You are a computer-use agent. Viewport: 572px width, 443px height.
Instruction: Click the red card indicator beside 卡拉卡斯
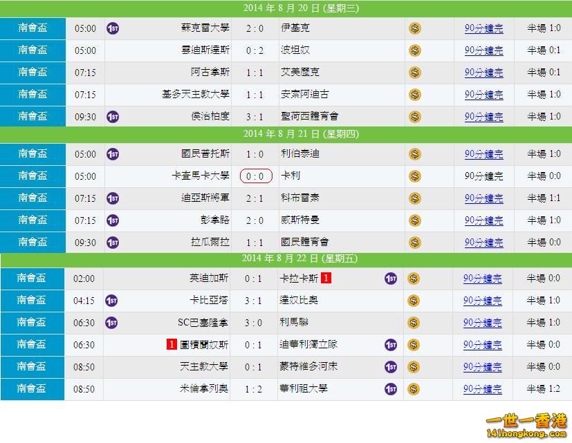pos(326,279)
